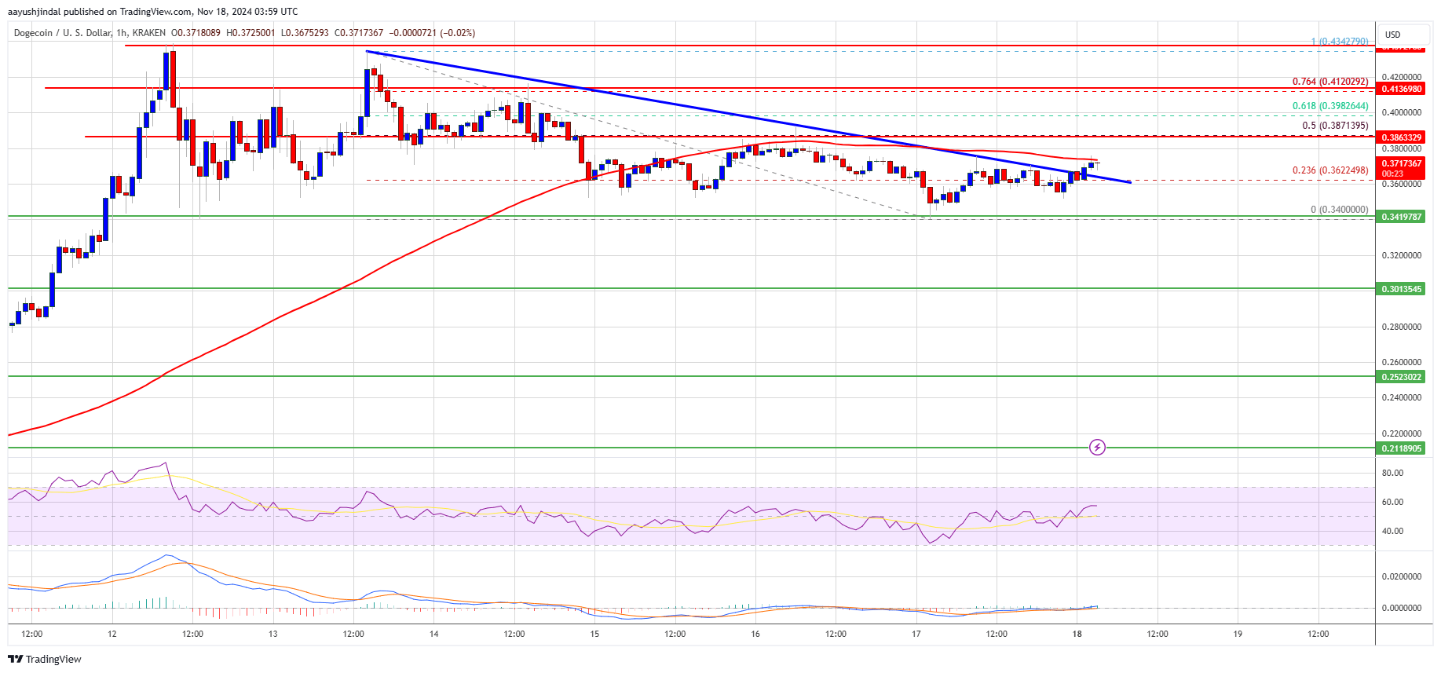Select the green 0.2523022 price label
Image resolution: width=1441 pixels, height=673 pixels.
[1402, 377]
